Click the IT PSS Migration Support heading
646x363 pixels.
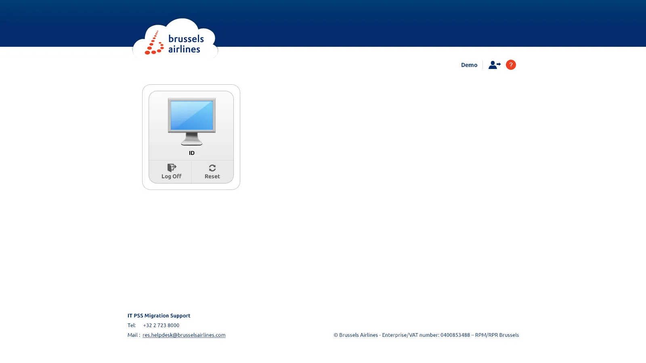[159, 315]
